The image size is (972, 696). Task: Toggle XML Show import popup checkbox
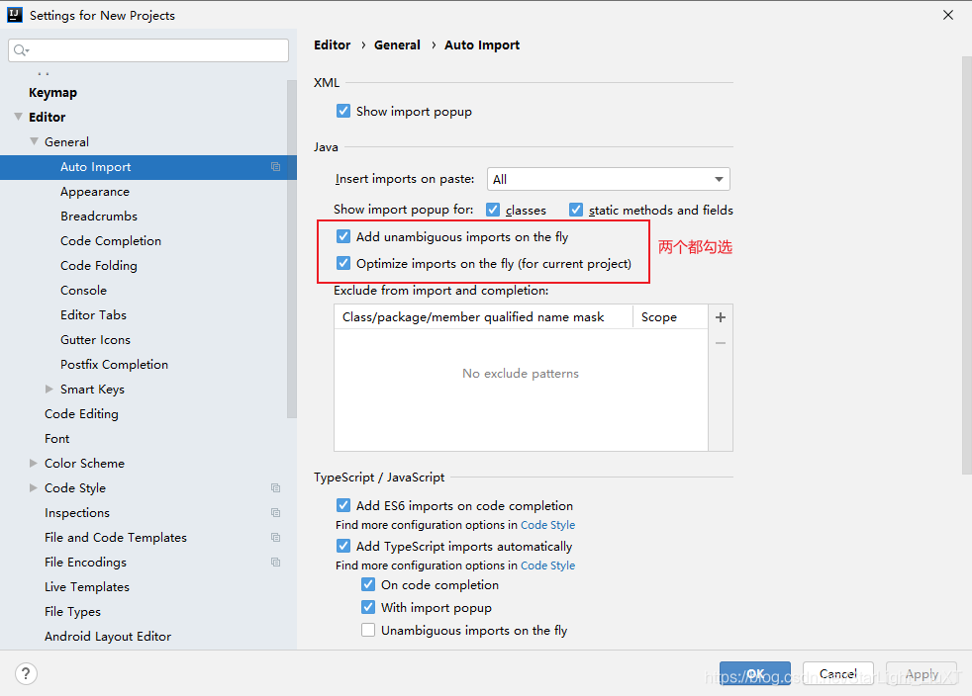(343, 111)
